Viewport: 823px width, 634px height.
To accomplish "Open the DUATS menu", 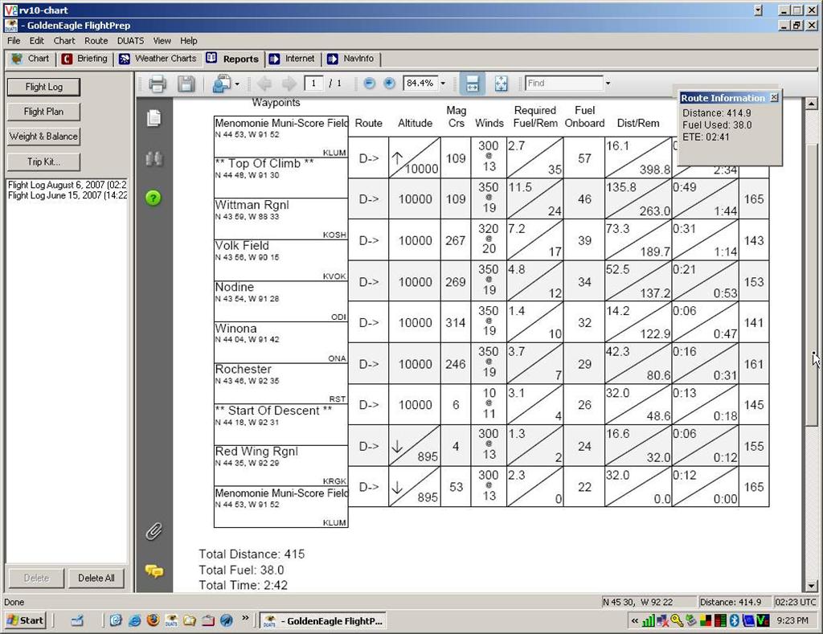I will (x=130, y=40).
